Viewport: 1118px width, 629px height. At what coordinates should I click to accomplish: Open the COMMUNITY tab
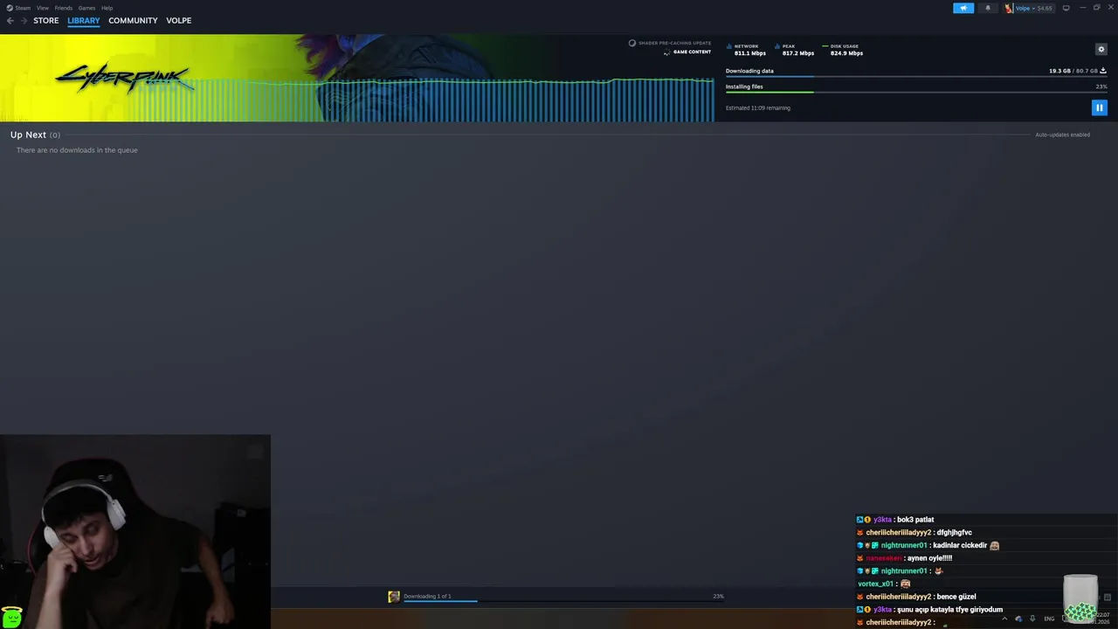coord(133,20)
